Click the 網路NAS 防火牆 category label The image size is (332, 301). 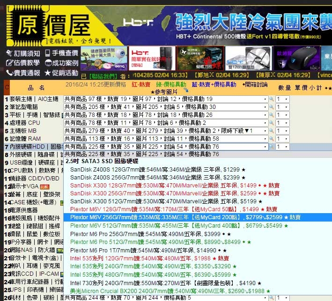coord(33,250)
